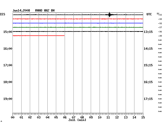Click the DC offset value -35

point(160,36)
